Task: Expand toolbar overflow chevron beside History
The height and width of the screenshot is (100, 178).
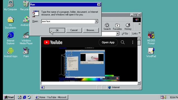Action: coord(139,24)
